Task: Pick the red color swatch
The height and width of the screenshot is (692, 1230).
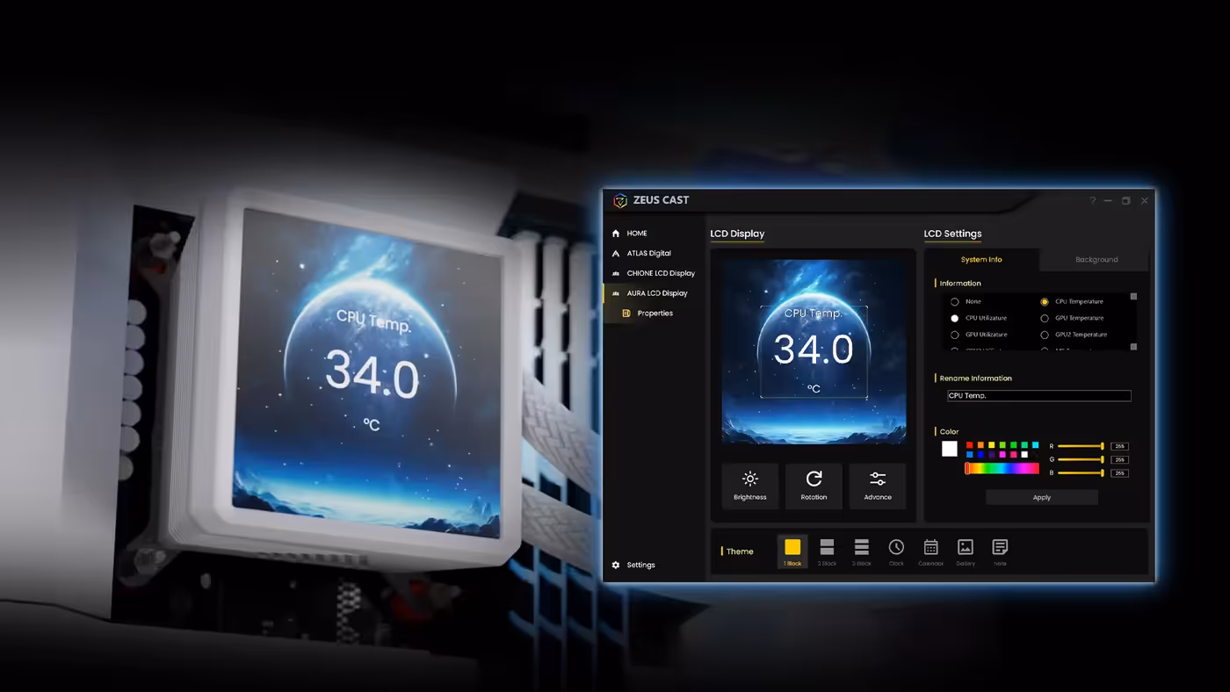Action: coord(970,445)
